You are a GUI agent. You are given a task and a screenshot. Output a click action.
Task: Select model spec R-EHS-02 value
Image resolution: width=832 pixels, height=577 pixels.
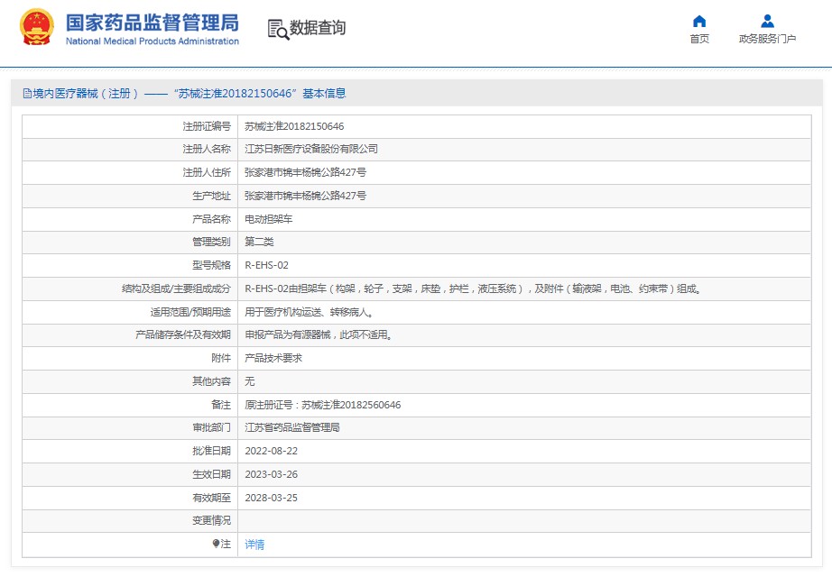266,265
